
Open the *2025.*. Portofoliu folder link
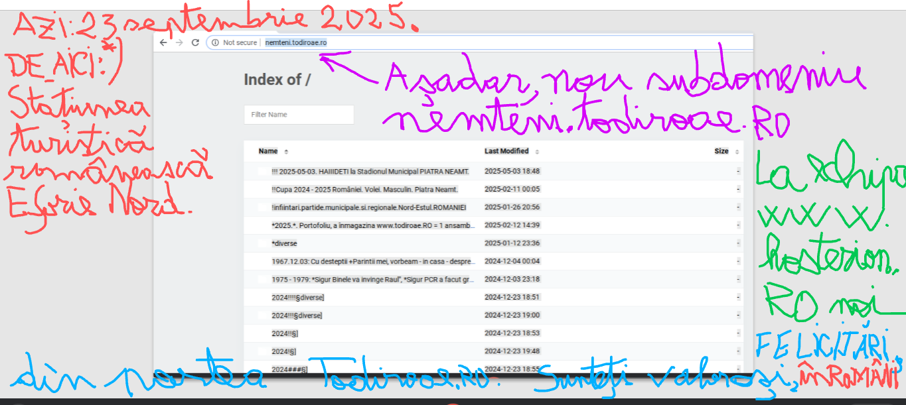(x=372, y=225)
